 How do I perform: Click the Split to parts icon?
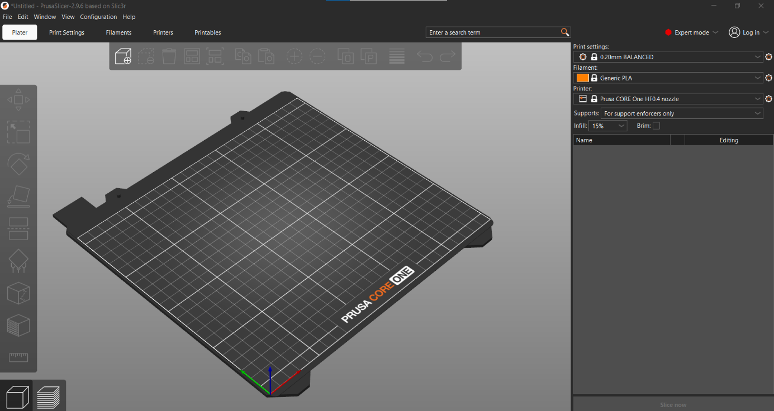369,56
